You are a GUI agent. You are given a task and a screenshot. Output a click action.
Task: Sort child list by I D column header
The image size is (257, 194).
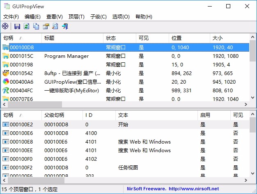tap(99, 115)
